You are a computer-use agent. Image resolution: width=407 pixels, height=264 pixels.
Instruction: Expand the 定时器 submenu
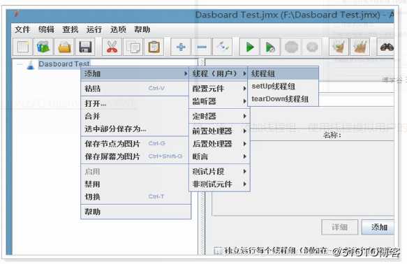(219, 116)
